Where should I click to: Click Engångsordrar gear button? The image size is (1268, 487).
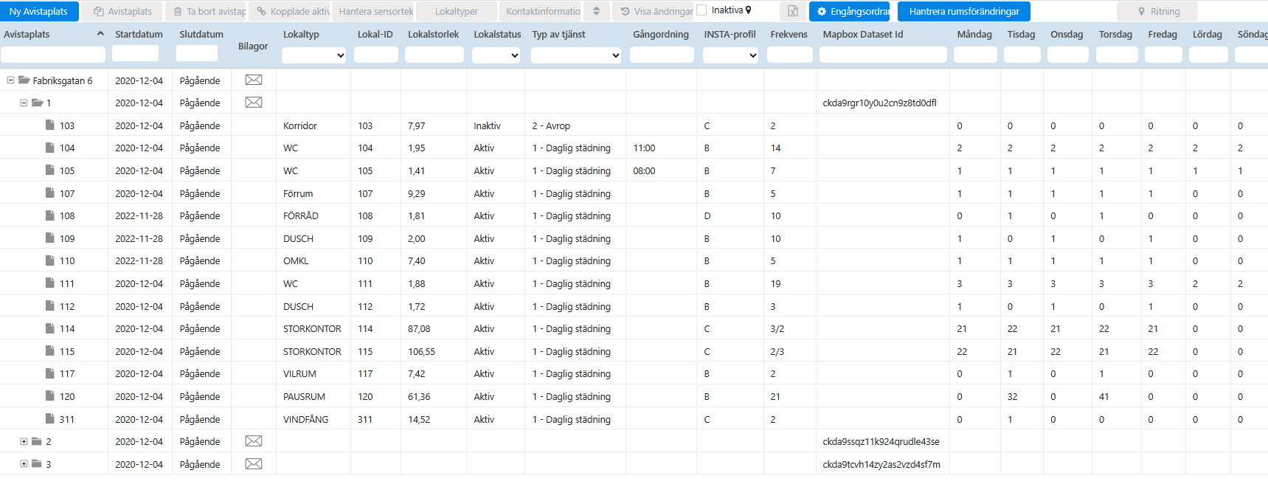[849, 11]
